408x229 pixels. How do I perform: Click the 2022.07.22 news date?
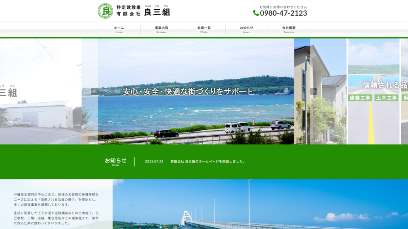point(154,162)
